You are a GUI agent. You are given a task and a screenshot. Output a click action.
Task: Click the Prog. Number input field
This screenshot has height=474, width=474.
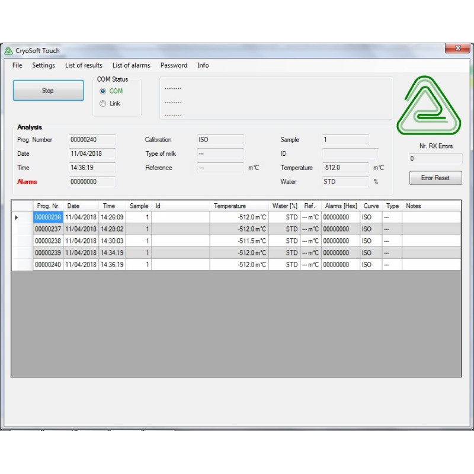[x=92, y=140]
